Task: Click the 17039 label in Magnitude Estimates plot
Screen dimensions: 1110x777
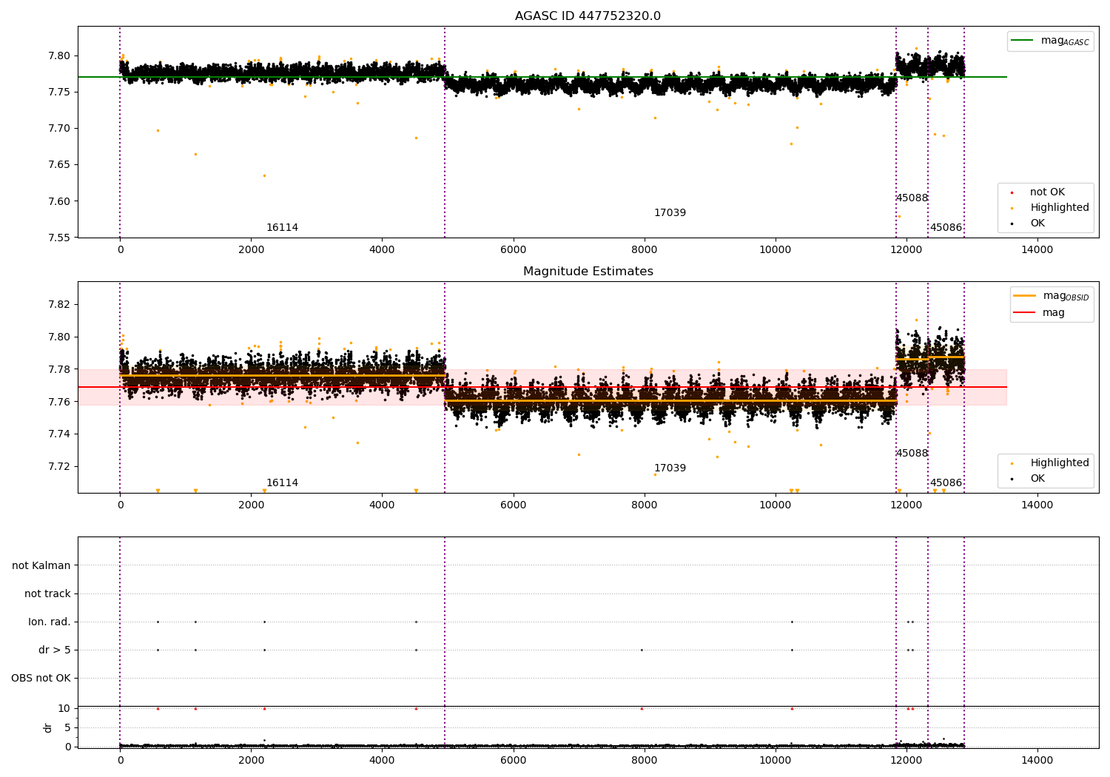Action: [670, 468]
